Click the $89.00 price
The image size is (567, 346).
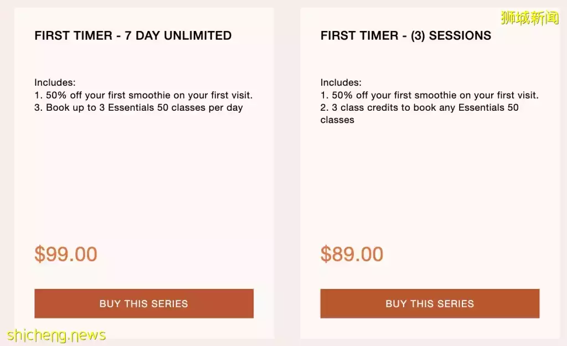click(x=352, y=254)
